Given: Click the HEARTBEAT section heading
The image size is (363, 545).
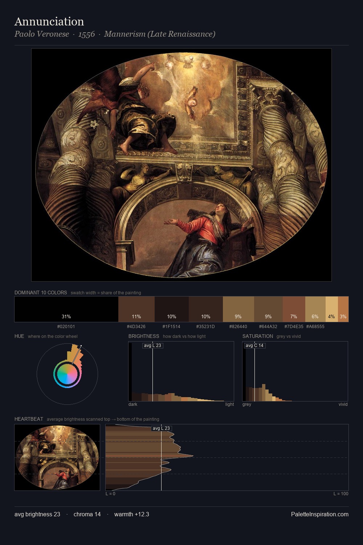Looking at the screenshot, I should click(29, 419).
